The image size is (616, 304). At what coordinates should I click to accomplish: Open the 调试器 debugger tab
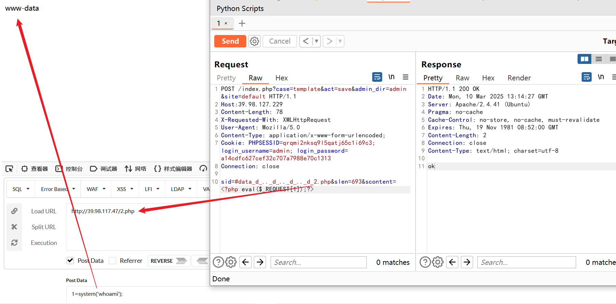click(104, 169)
